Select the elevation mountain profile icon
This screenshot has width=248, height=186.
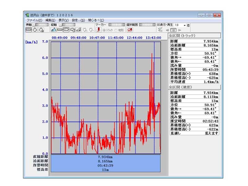[53, 30]
